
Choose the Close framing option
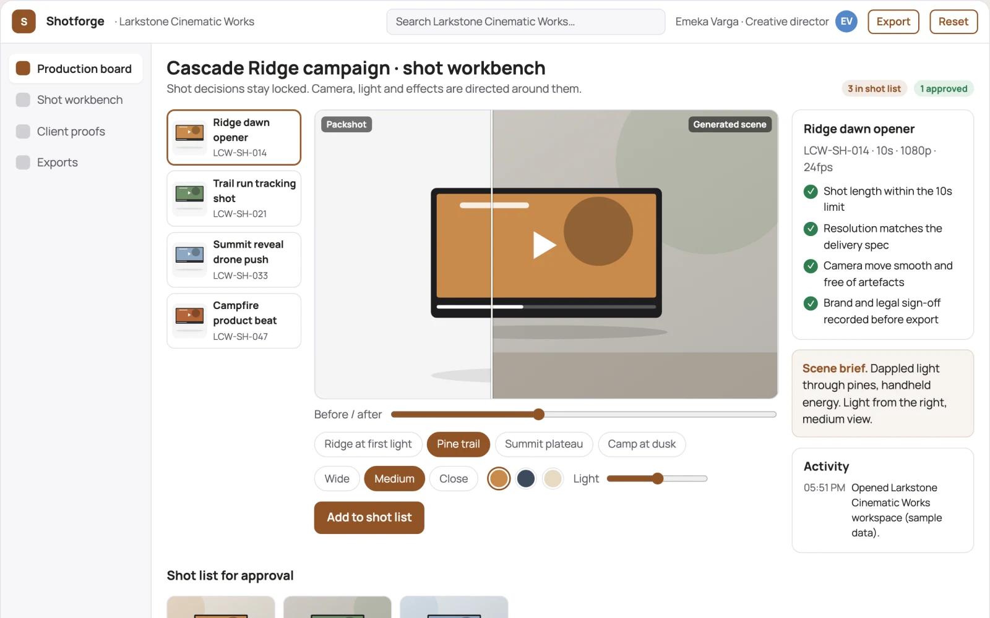point(454,479)
